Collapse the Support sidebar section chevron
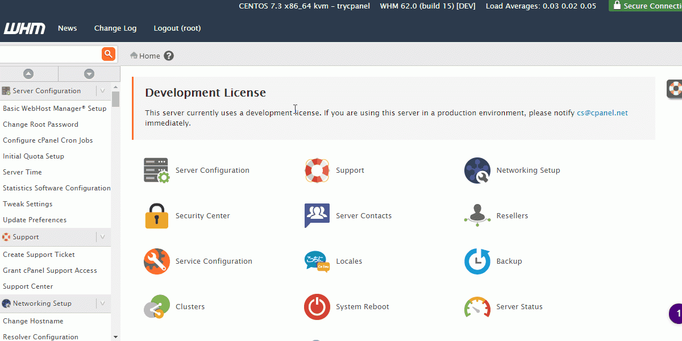The image size is (682, 341). pyautogui.click(x=102, y=237)
